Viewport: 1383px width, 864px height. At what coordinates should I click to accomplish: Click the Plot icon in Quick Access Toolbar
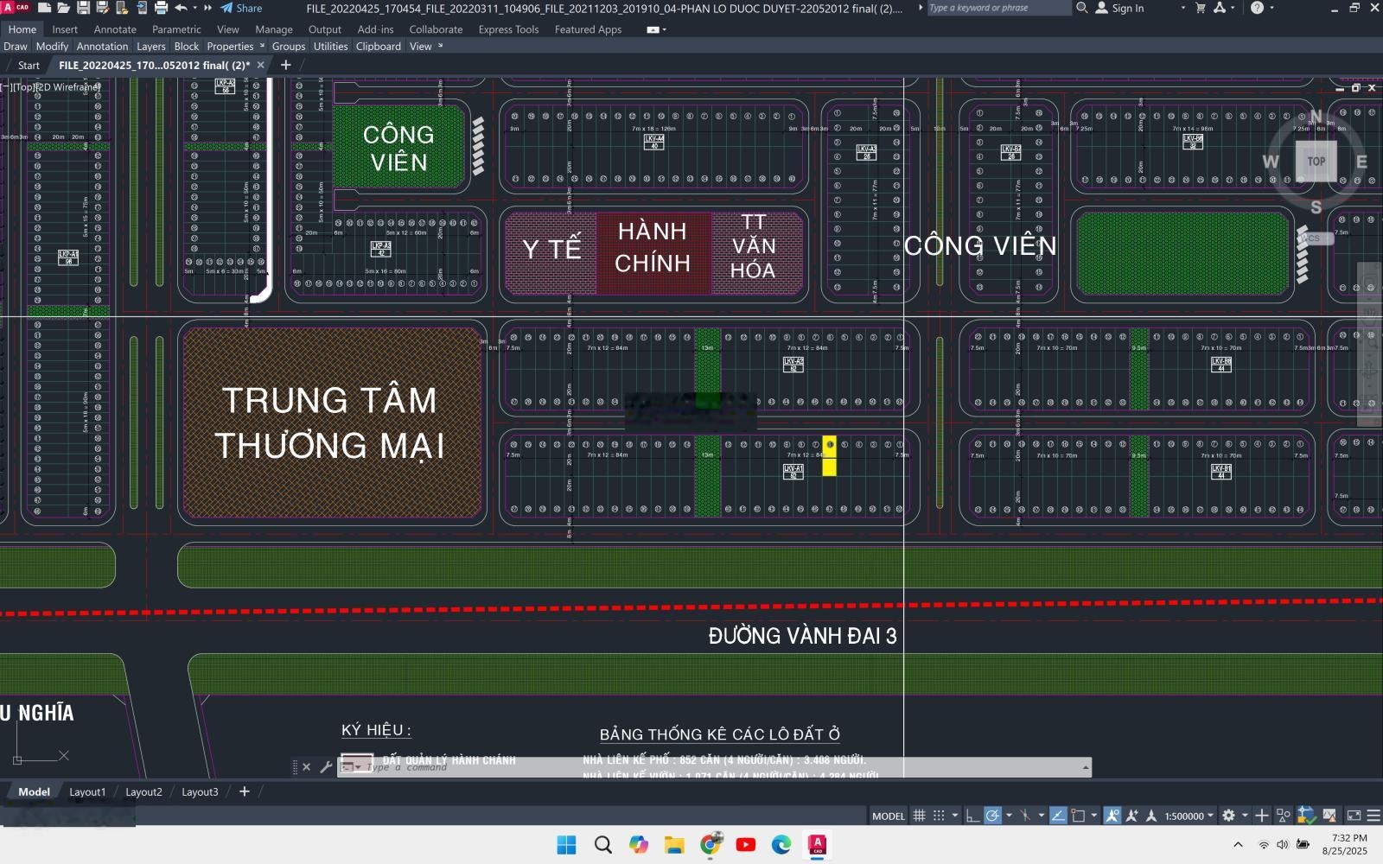(x=161, y=8)
